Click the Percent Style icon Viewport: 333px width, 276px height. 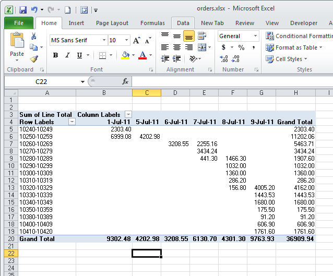(241, 47)
